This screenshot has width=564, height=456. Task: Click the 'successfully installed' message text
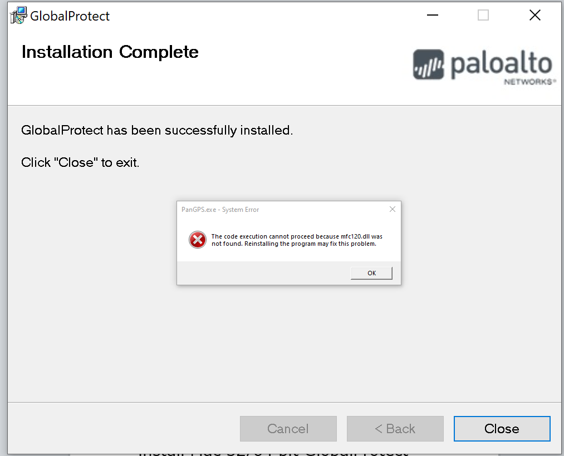tap(157, 130)
